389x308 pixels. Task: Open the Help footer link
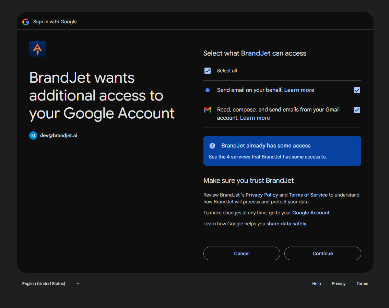316,283
